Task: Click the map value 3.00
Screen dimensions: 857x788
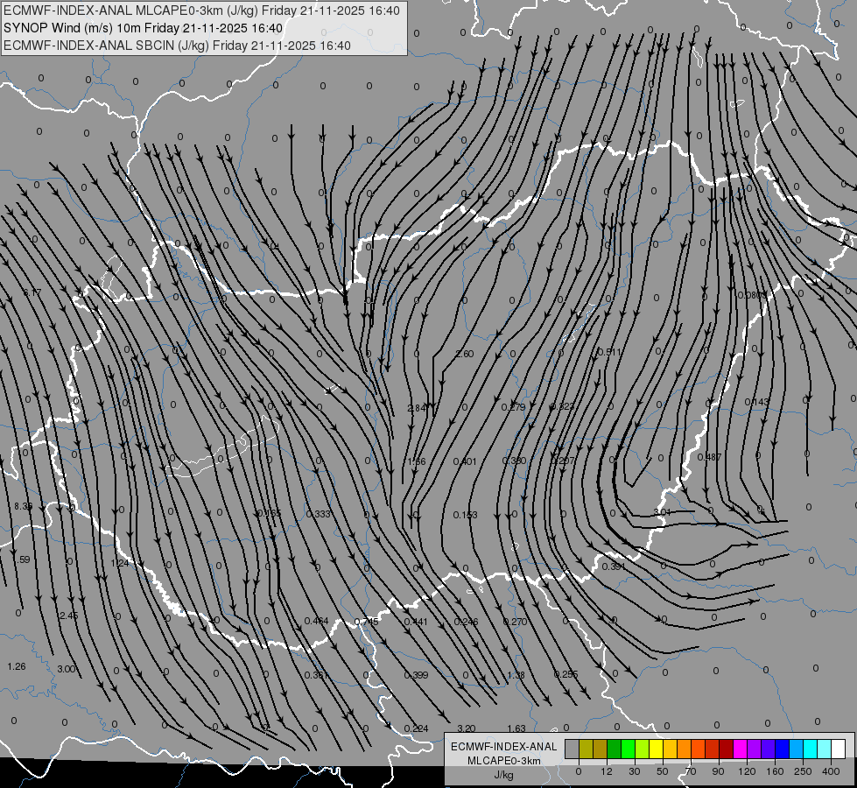Action: (67, 669)
